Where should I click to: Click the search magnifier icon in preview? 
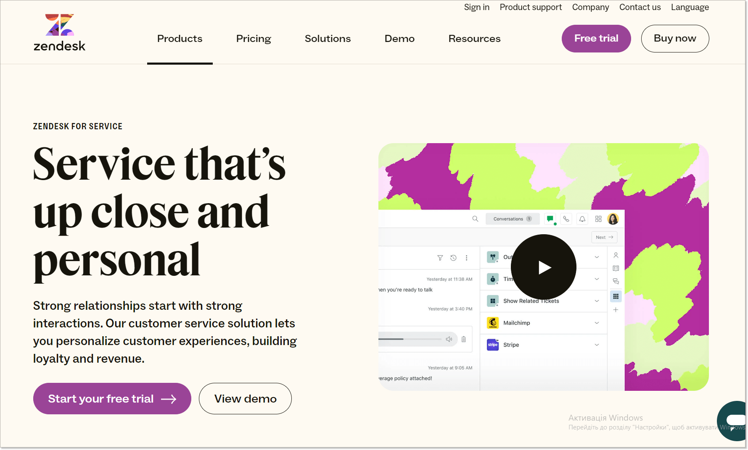point(475,219)
